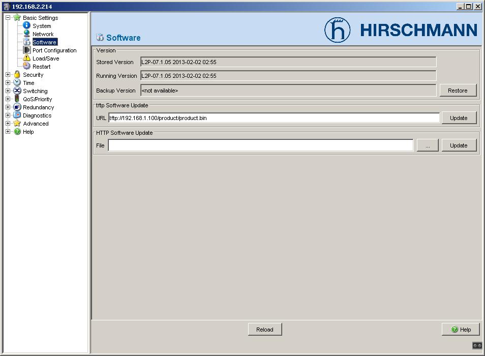Screen dimensions: 485x356
Task: Click the Port Configuration icon
Action: click(27, 50)
